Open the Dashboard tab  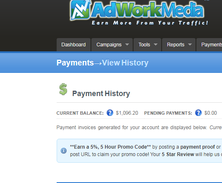[x=74, y=45]
